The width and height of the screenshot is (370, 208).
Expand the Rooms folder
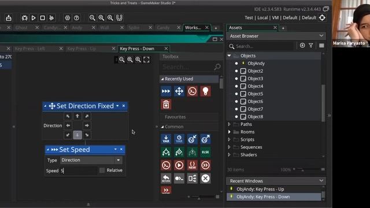[229, 132]
